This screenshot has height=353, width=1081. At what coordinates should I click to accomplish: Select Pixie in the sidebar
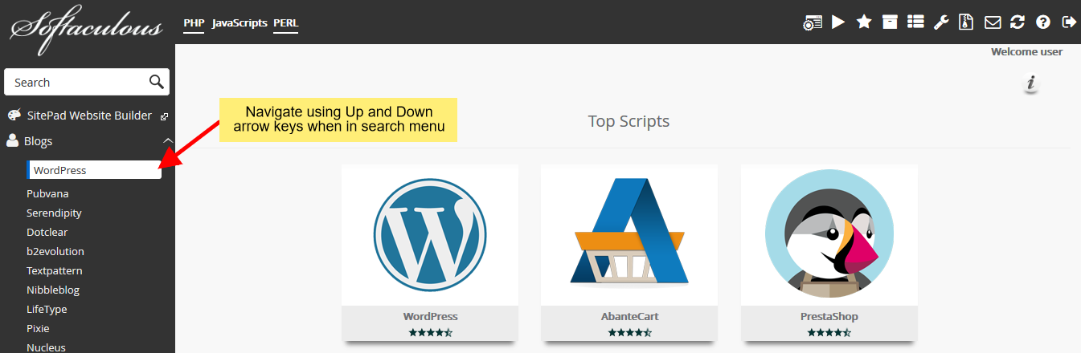point(38,328)
